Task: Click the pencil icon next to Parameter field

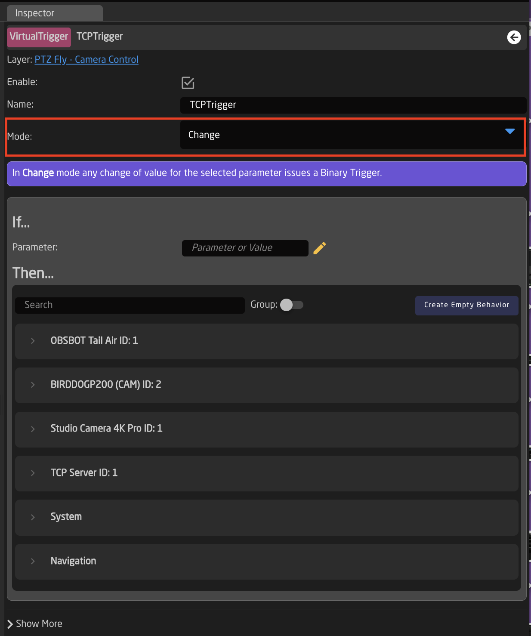Action: [x=319, y=248]
